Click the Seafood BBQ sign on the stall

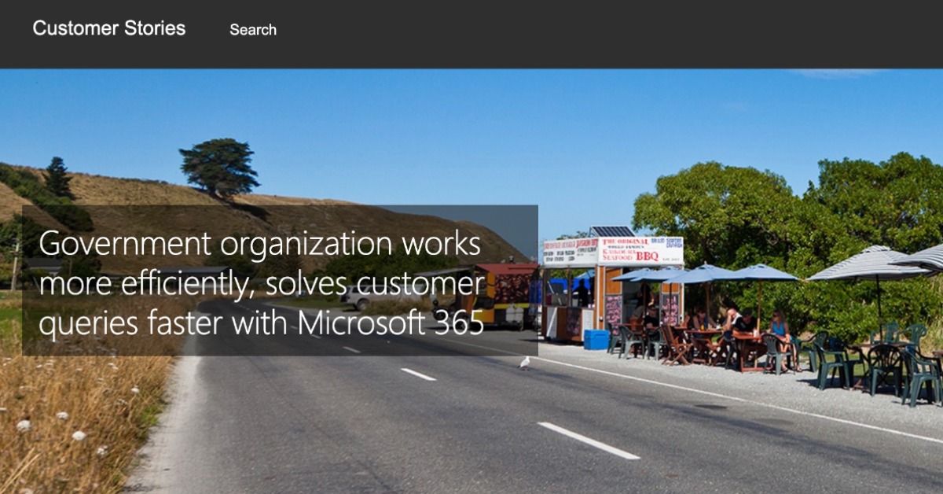coord(640,251)
